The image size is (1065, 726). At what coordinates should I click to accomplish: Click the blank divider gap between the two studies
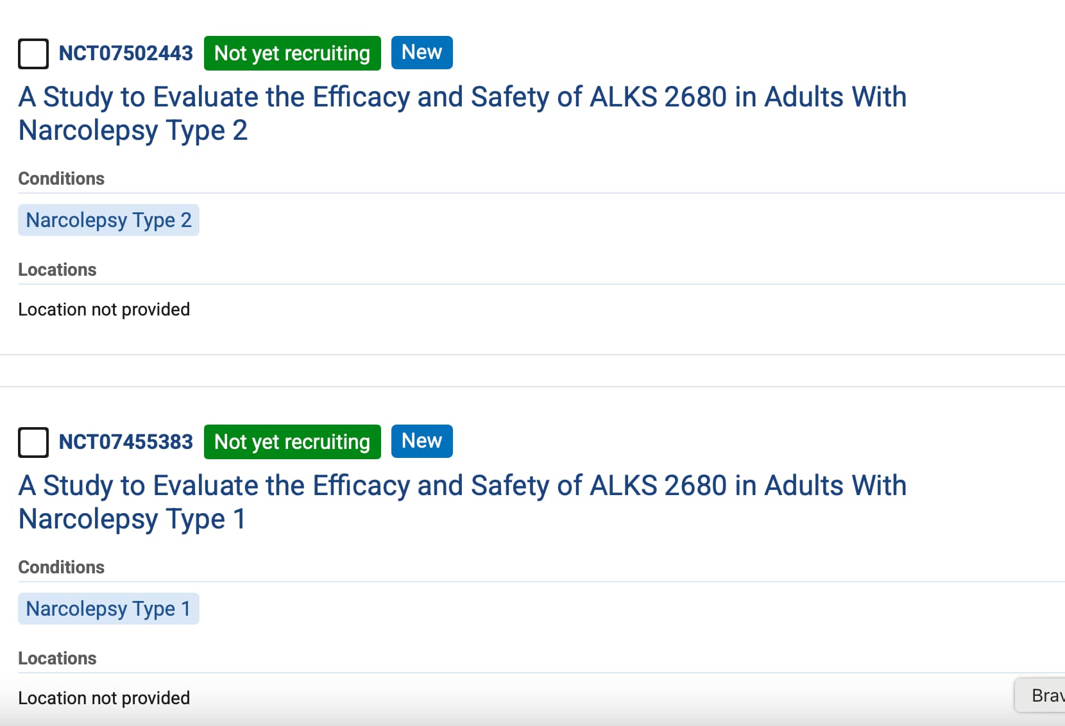[x=532, y=371]
